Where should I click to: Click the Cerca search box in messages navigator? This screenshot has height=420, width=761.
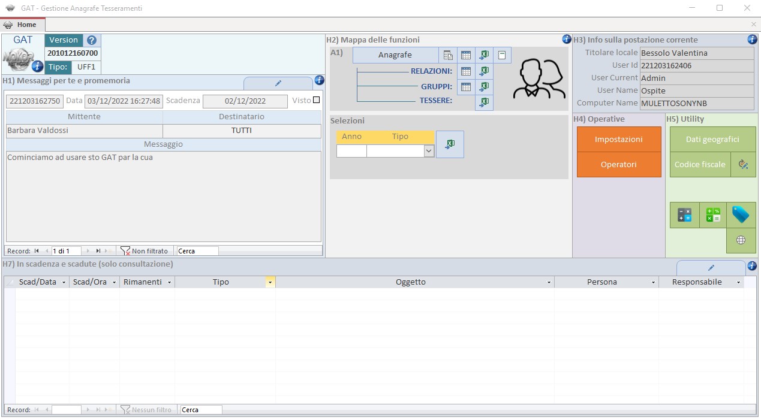(x=197, y=251)
